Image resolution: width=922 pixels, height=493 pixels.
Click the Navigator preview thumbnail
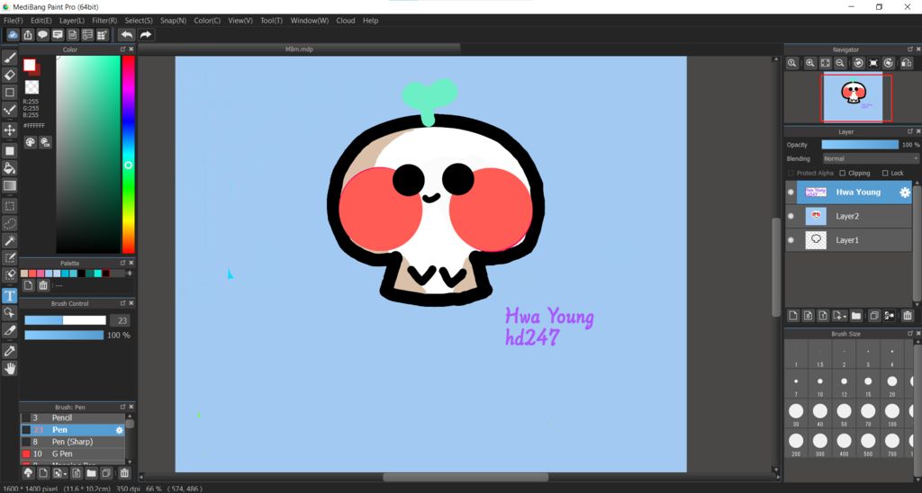853,97
